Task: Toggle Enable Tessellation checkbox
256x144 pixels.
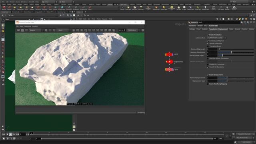Action: 208,35
